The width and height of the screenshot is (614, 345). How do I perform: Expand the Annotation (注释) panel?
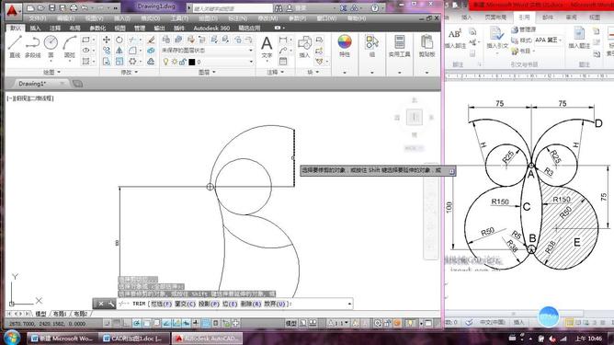tap(275, 72)
